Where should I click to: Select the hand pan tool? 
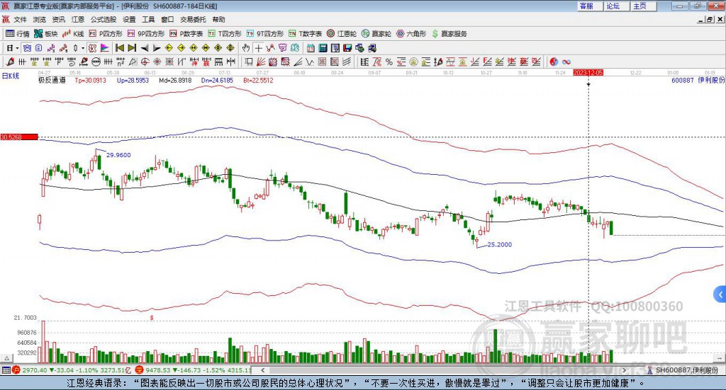246,48
